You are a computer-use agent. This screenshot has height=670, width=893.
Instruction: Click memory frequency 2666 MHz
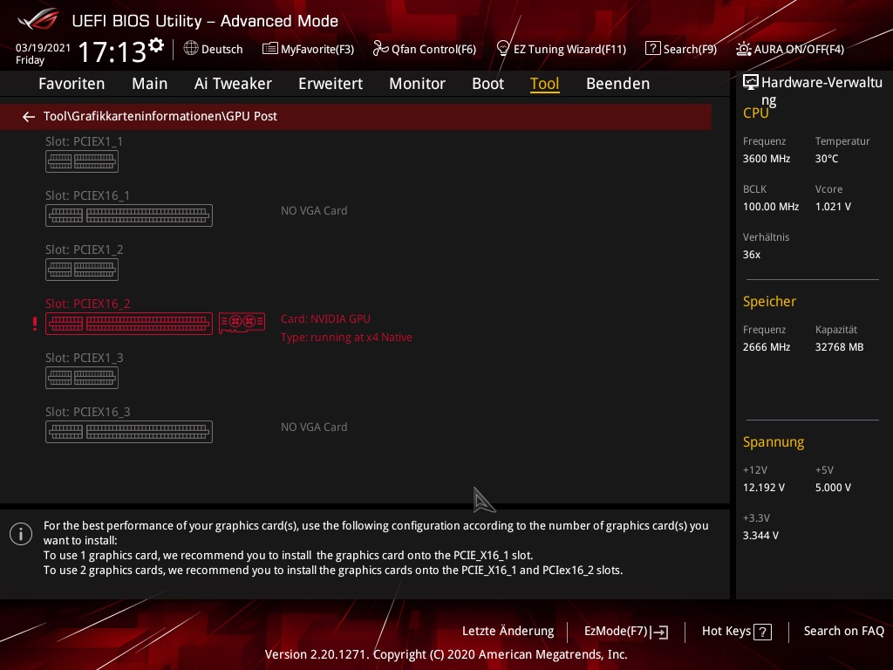point(766,347)
